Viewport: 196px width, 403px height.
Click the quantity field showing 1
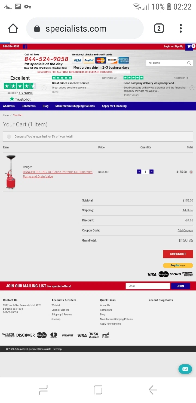[x=145, y=172]
